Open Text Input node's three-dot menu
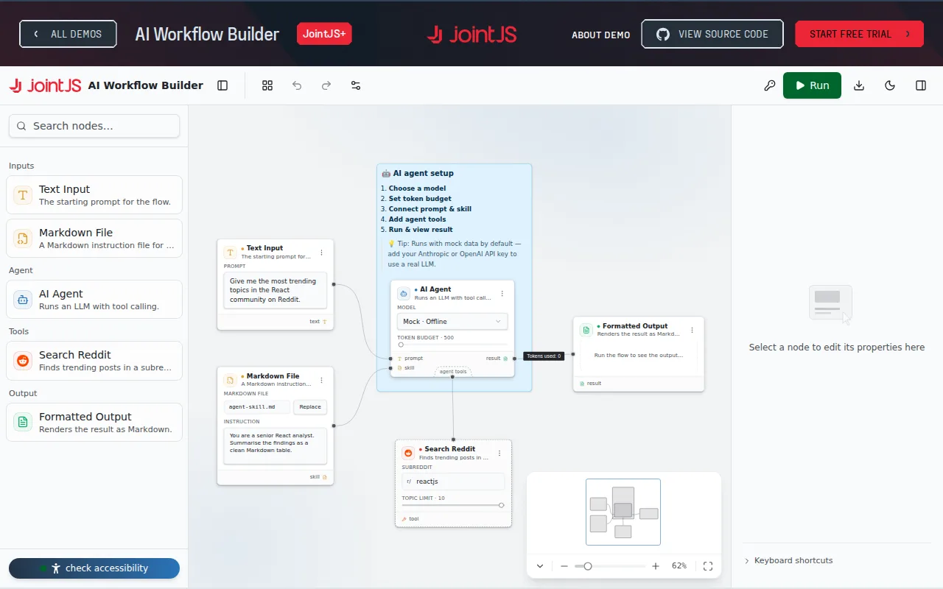 (x=321, y=253)
